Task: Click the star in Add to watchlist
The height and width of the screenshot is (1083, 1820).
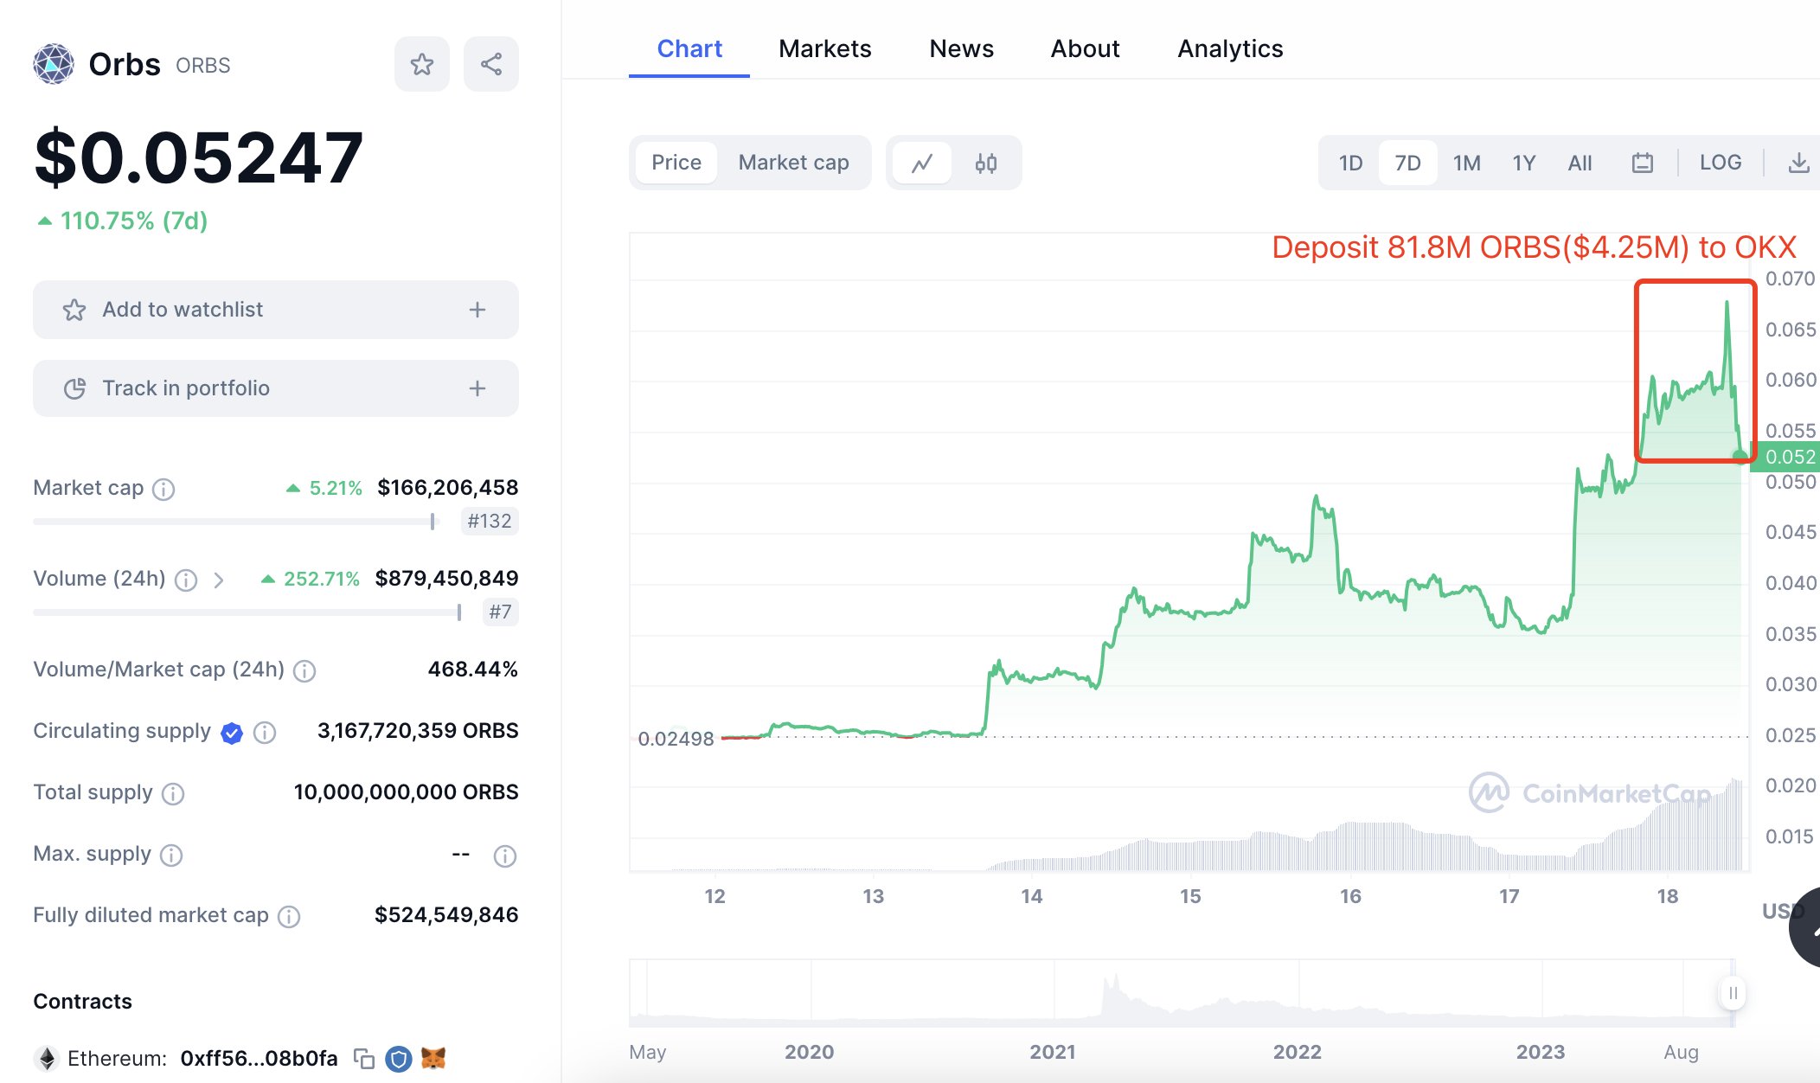Action: [74, 310]
